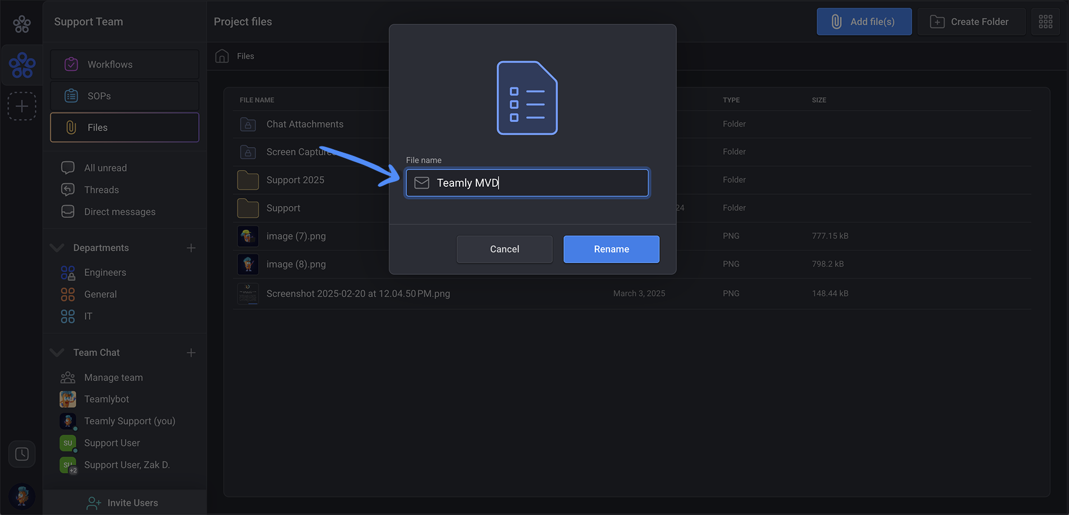Screen dimensions: 1069x515
Task: Click the Files paperclip icon in sidebar
Action: [71, 127]
